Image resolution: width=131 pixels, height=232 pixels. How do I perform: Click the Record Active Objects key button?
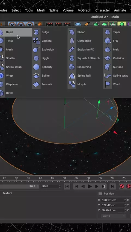coord(122,186)
